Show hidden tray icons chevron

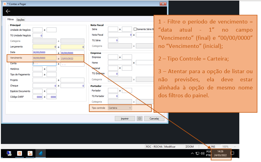(192, 153)
